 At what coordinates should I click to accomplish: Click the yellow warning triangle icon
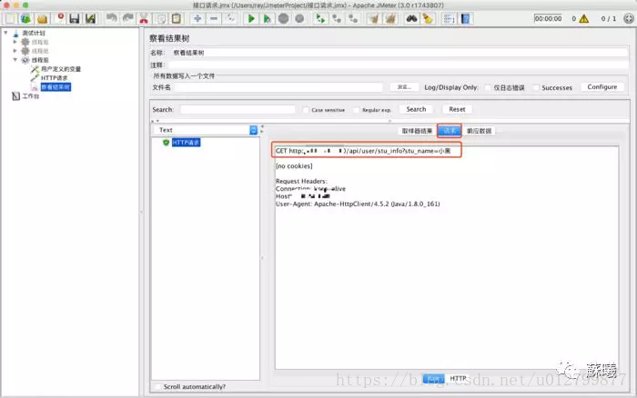584,19
